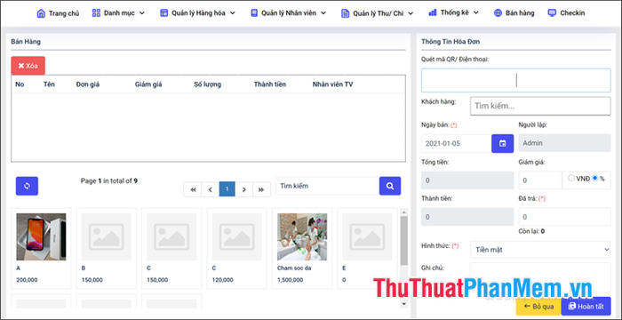
Task: Go to first page of products
Action: 193,189
